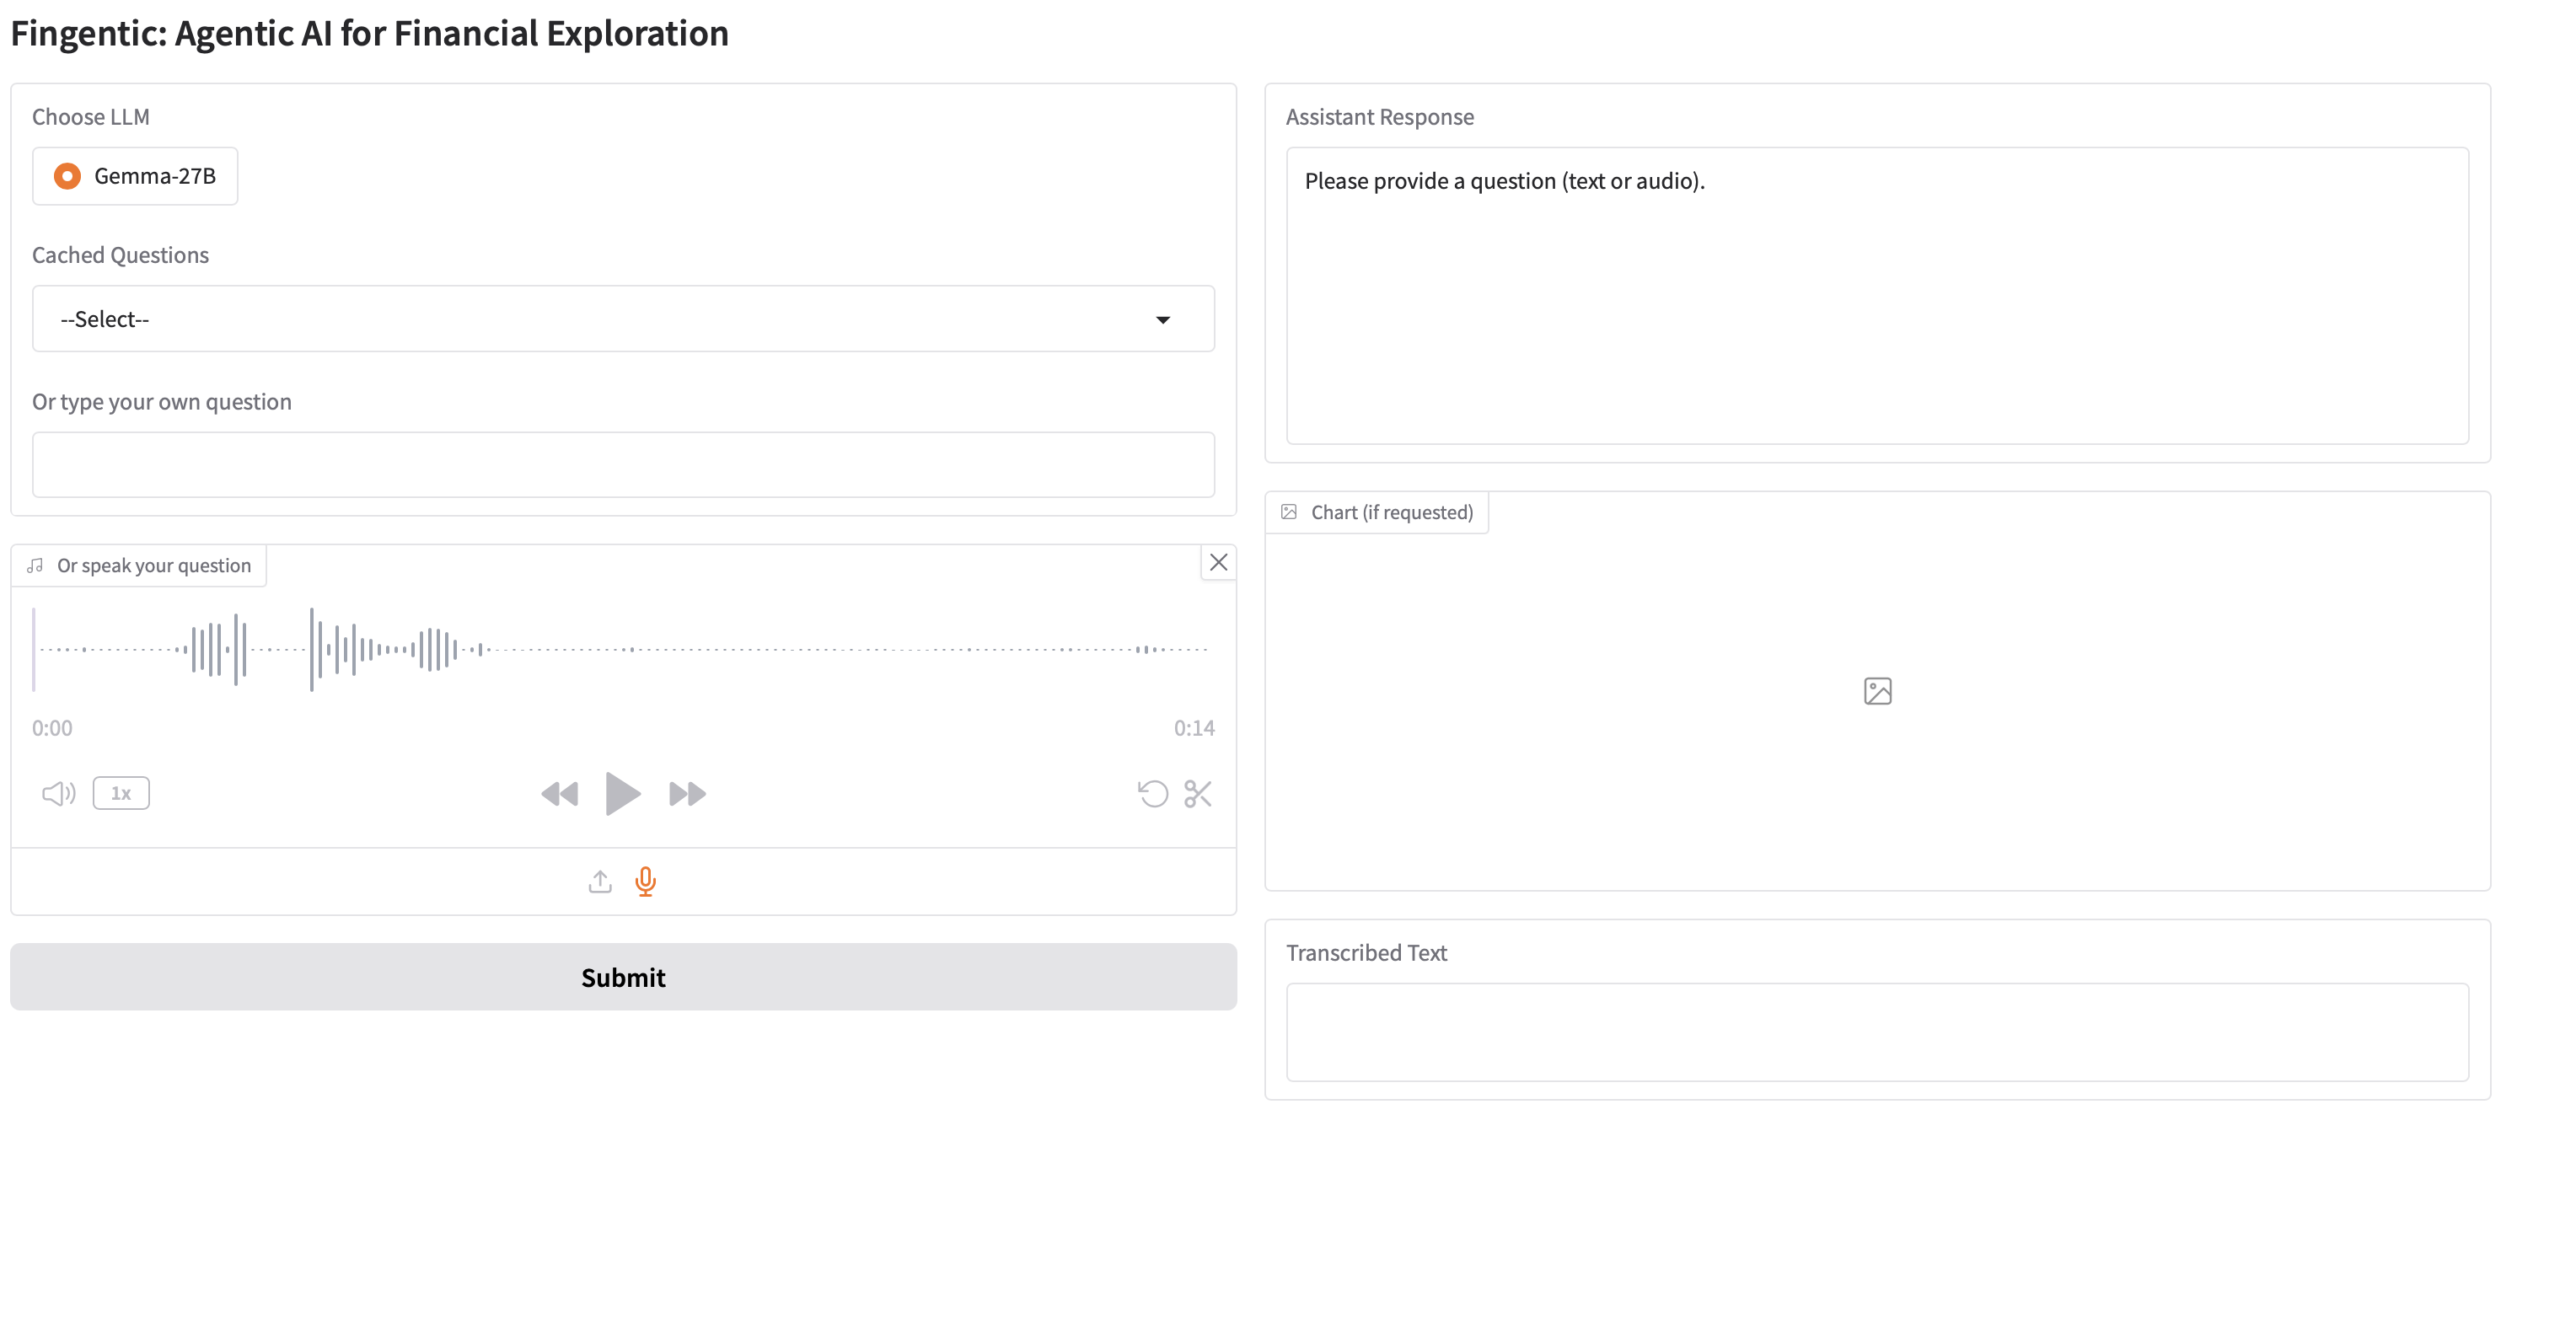Mute audio with the volume icon
This screenshot has width=2576, height=1340.
point(58,793)
